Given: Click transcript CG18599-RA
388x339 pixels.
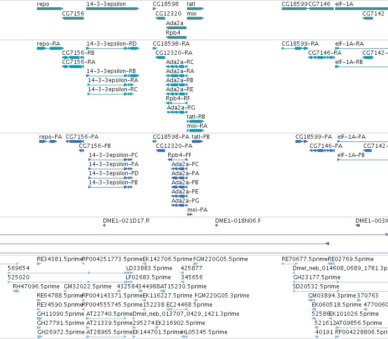Looking at the screenshot, I should [295, 48].
